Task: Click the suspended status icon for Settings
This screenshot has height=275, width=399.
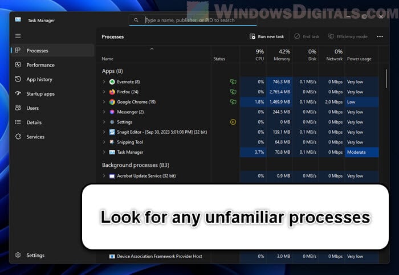Action: coord(233,122)
